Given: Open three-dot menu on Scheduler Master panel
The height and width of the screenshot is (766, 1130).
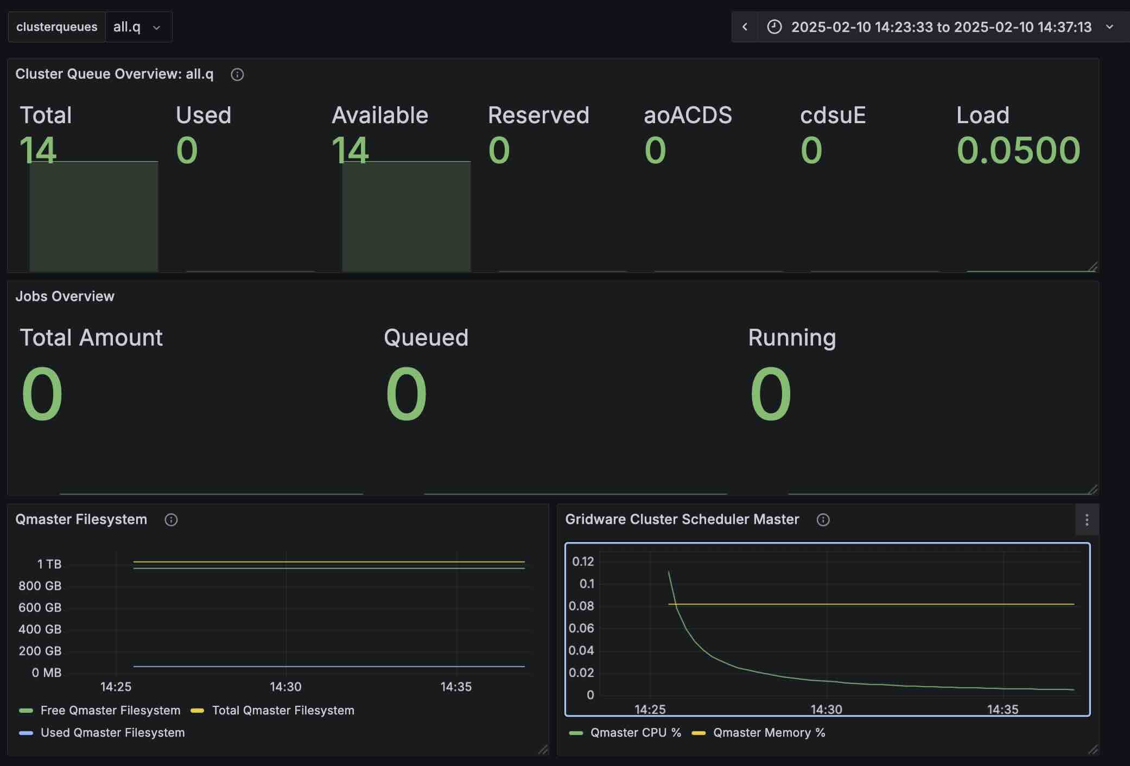Looking at the screenshot, I should pyautogui.click(x=1087, y=520).
